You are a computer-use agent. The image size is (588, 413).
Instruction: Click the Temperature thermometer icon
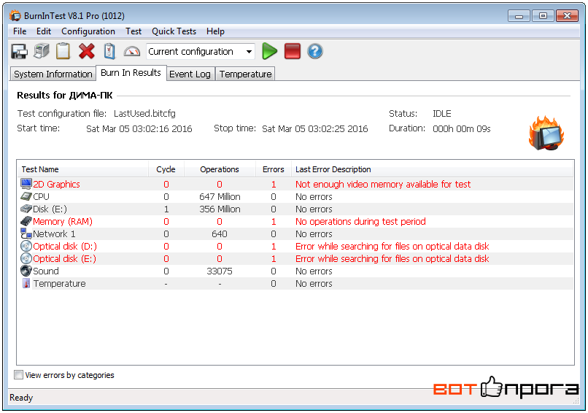click(x=26, y=283)
